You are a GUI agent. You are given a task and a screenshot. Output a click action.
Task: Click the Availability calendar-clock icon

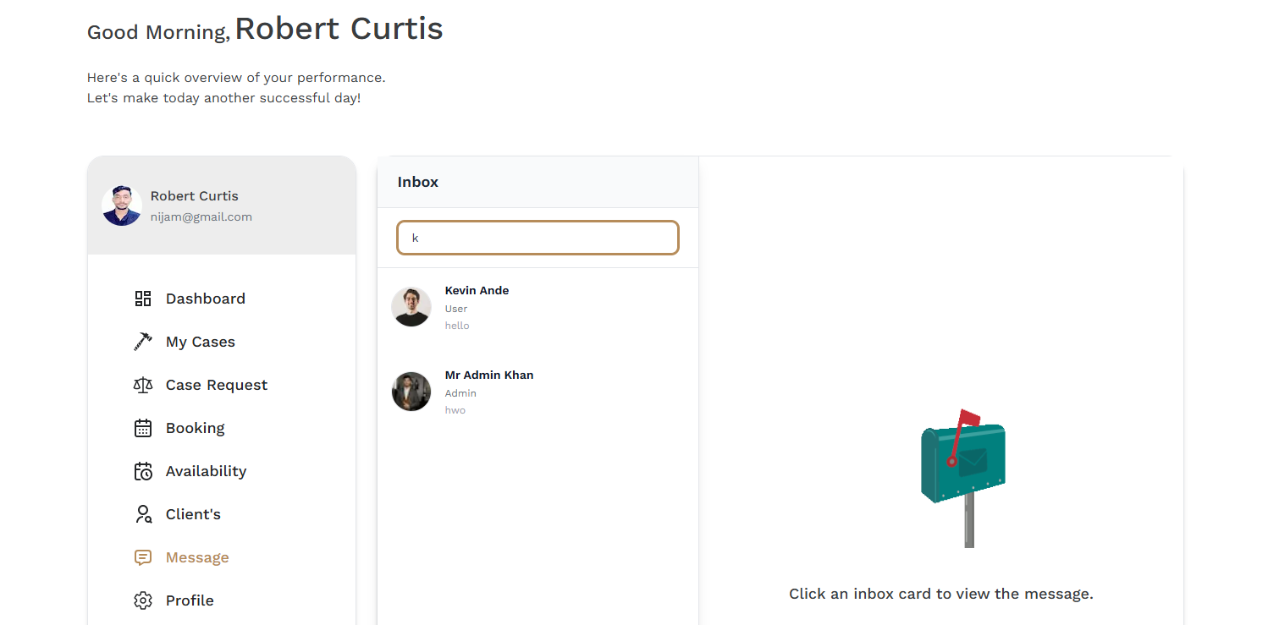point(143,471)
